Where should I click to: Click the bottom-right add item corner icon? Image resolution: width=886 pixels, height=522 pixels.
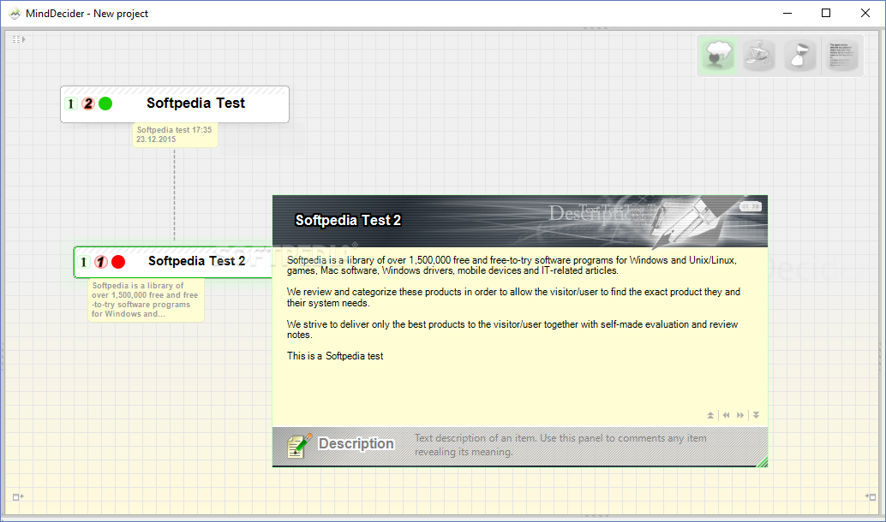coord(871,497)
